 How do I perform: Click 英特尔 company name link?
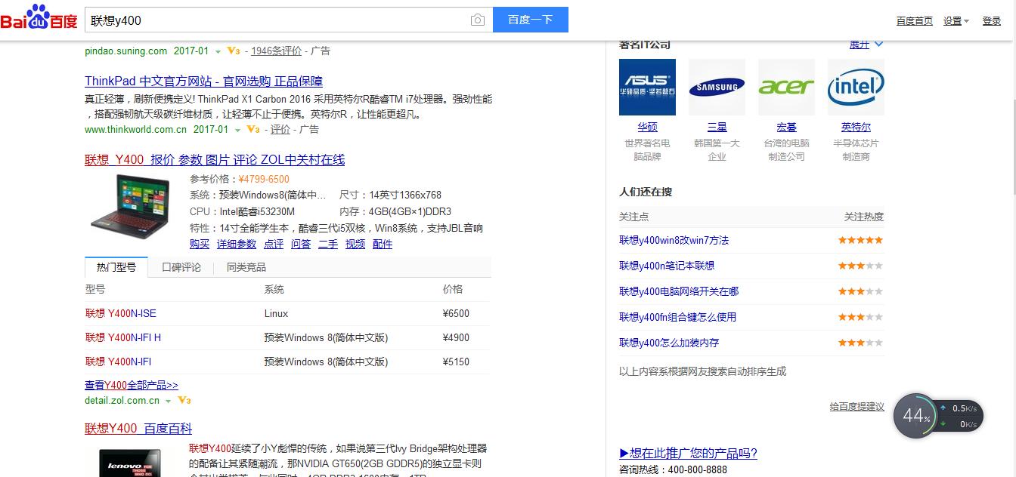856,128
